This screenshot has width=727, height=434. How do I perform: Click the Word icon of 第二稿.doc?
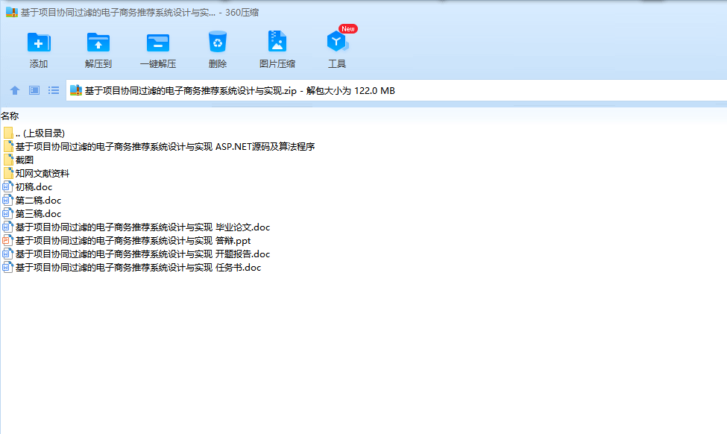point(7,201)
